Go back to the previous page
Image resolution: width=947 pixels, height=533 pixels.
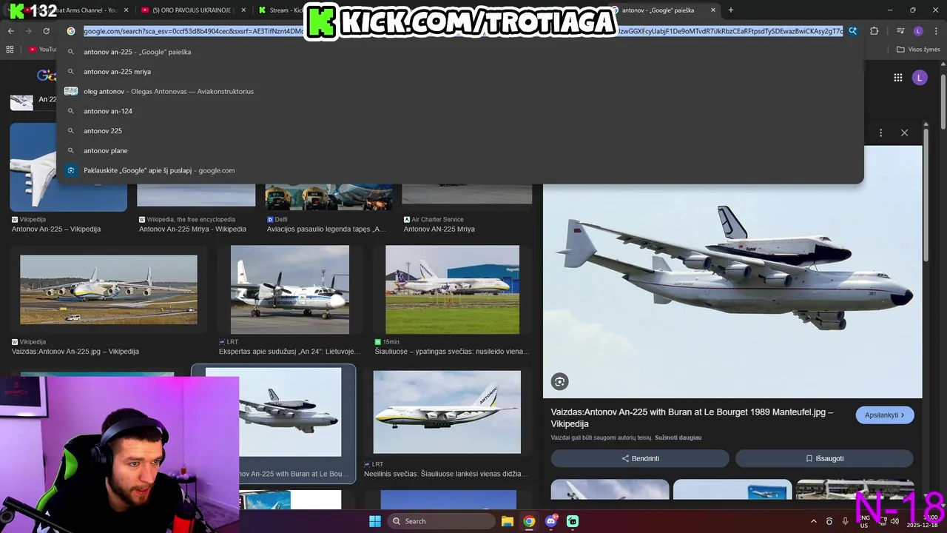pos(11,31)
